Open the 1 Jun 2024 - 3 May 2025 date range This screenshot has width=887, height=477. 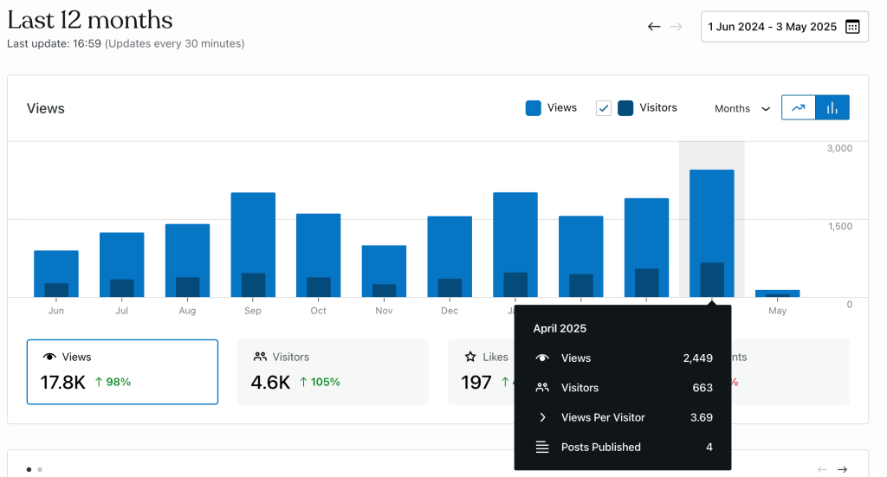pos(772,27)
